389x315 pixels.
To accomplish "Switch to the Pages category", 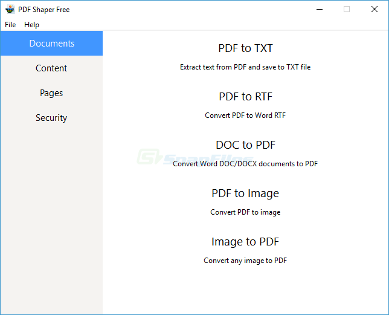I will point(51,93).
